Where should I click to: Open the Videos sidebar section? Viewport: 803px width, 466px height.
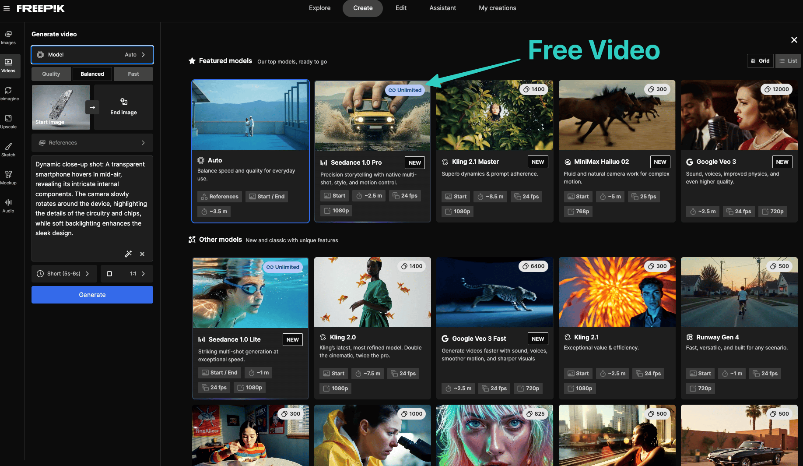[8, 66]
